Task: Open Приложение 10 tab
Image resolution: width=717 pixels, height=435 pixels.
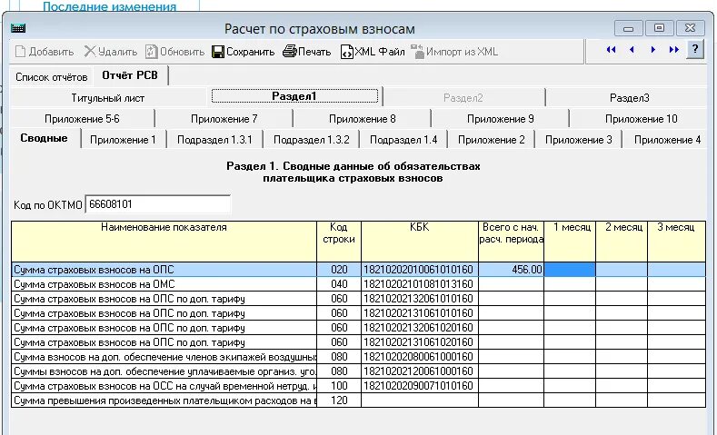Action: (641, 119)
